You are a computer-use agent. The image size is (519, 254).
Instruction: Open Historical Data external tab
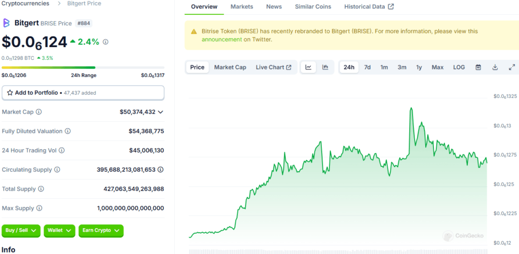pyautogui.click(x=369, y=7)
